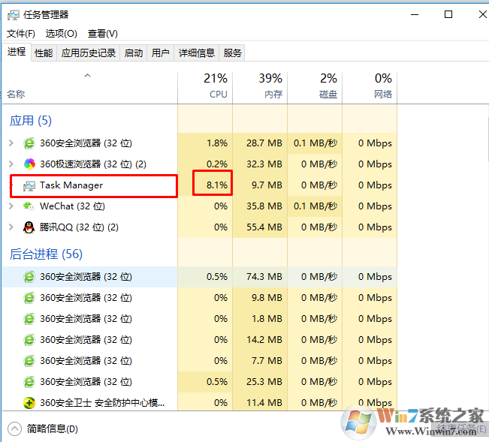
Task: Expand the 360安全浏览器 app group
Action: coord(11,143)
